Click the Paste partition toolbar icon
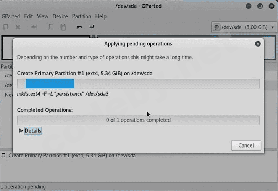The width and height of the screenshot is (278, 191). [x=63, y=27]
